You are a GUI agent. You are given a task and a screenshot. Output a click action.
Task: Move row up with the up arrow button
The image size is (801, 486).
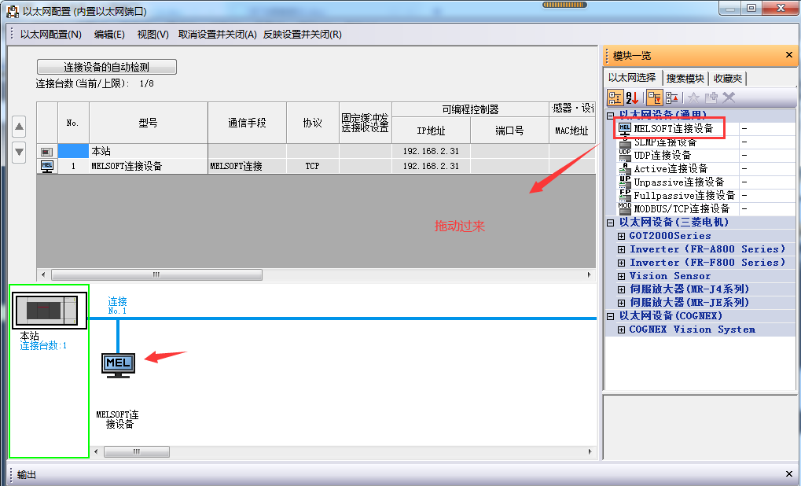pyautogui.click(x=19, y=127)
